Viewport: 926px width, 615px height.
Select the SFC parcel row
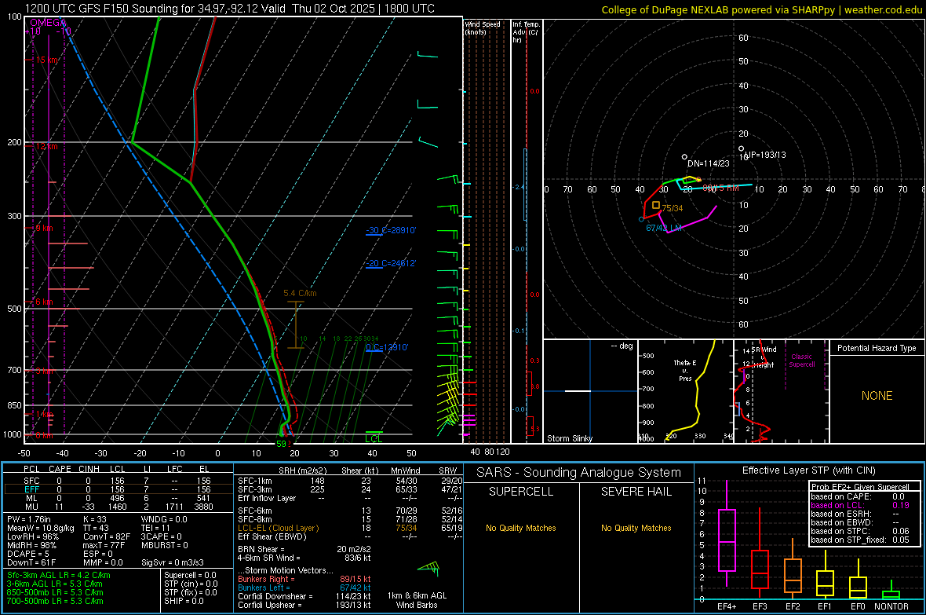pos(117,481)
